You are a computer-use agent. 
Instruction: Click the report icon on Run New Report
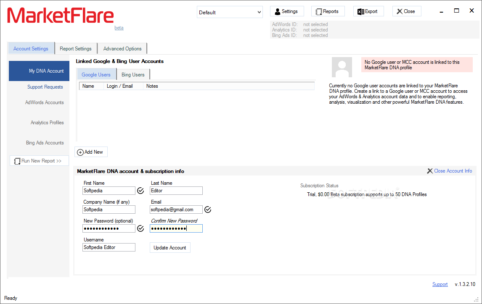[x=17, y=161]
